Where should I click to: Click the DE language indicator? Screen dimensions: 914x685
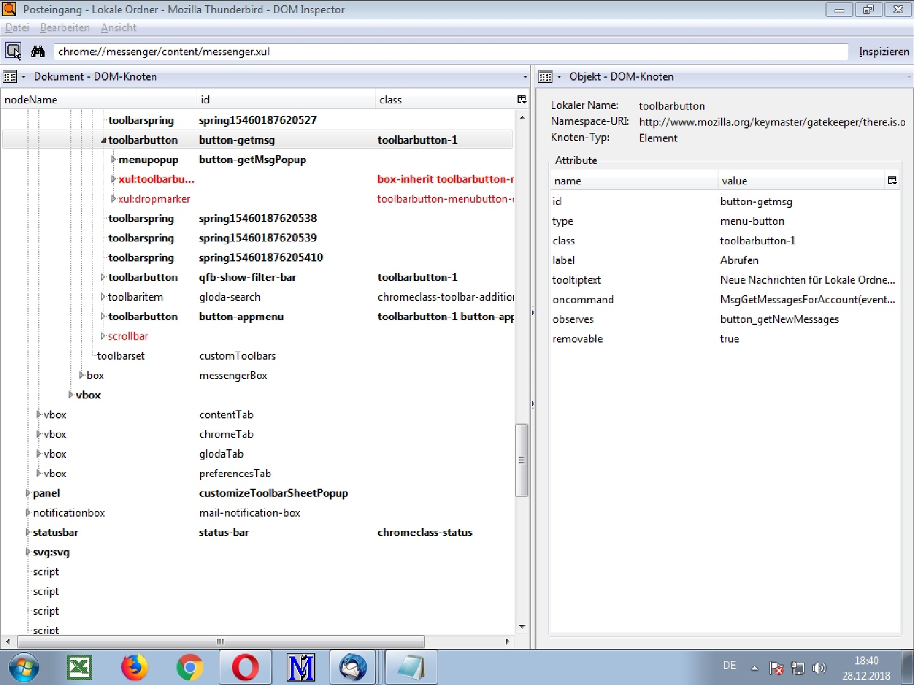pyautogui.click(x=729, y=665)
